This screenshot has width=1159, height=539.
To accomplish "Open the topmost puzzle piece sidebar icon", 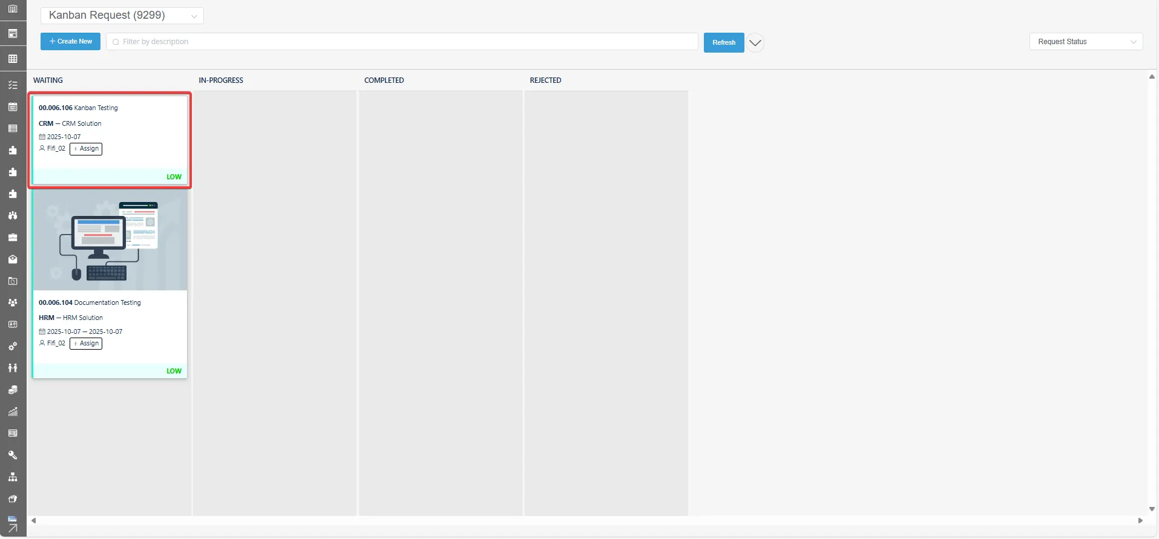I will click(13, 151).
